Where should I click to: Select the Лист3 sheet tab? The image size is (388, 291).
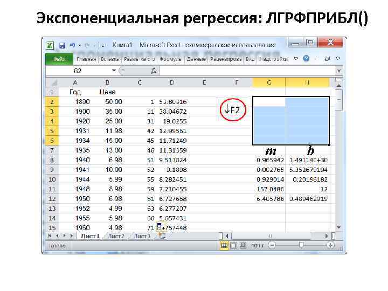(x=142, y=236)
